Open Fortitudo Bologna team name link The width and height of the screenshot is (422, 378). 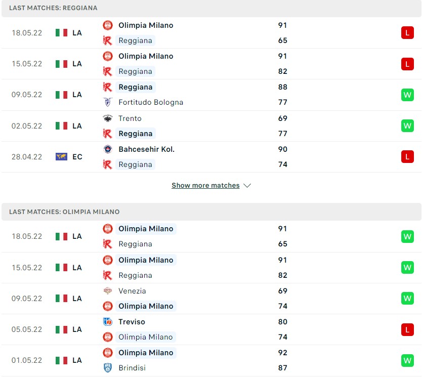(151, 102)
